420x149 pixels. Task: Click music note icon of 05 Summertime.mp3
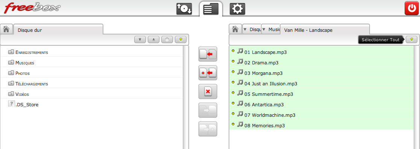(x=240, y=92)
